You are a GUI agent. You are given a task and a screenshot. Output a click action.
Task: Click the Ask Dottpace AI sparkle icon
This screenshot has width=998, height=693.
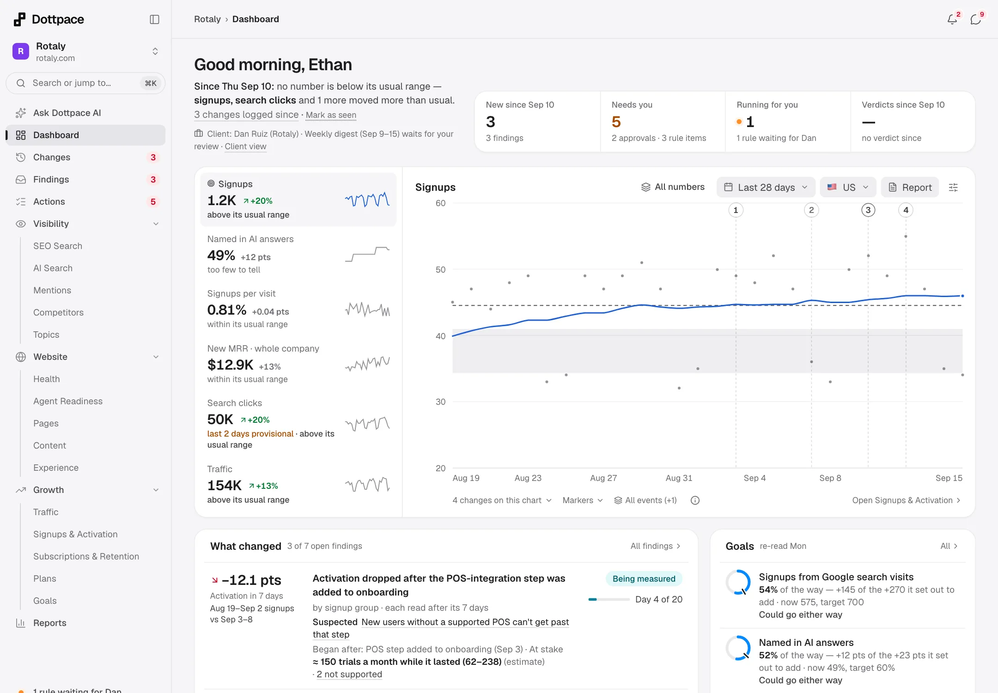[21, 113]
